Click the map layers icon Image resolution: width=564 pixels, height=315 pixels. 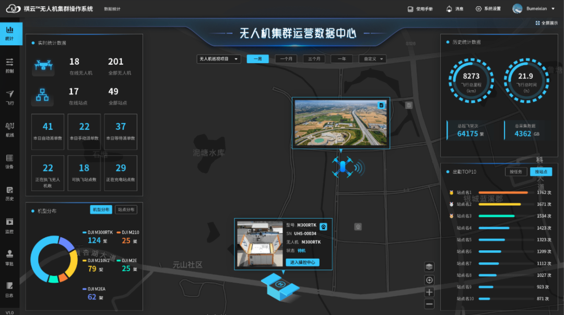429,267
